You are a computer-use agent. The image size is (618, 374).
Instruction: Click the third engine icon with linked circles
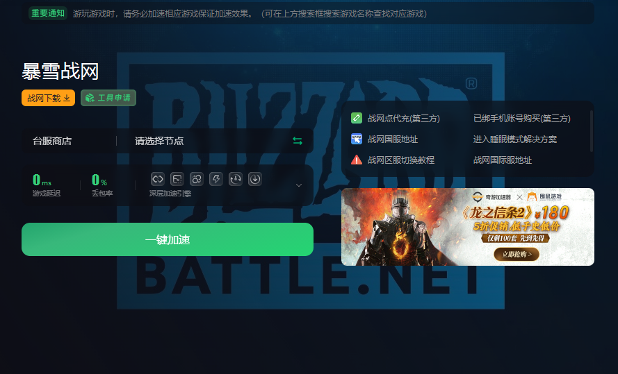click(197, 179)
